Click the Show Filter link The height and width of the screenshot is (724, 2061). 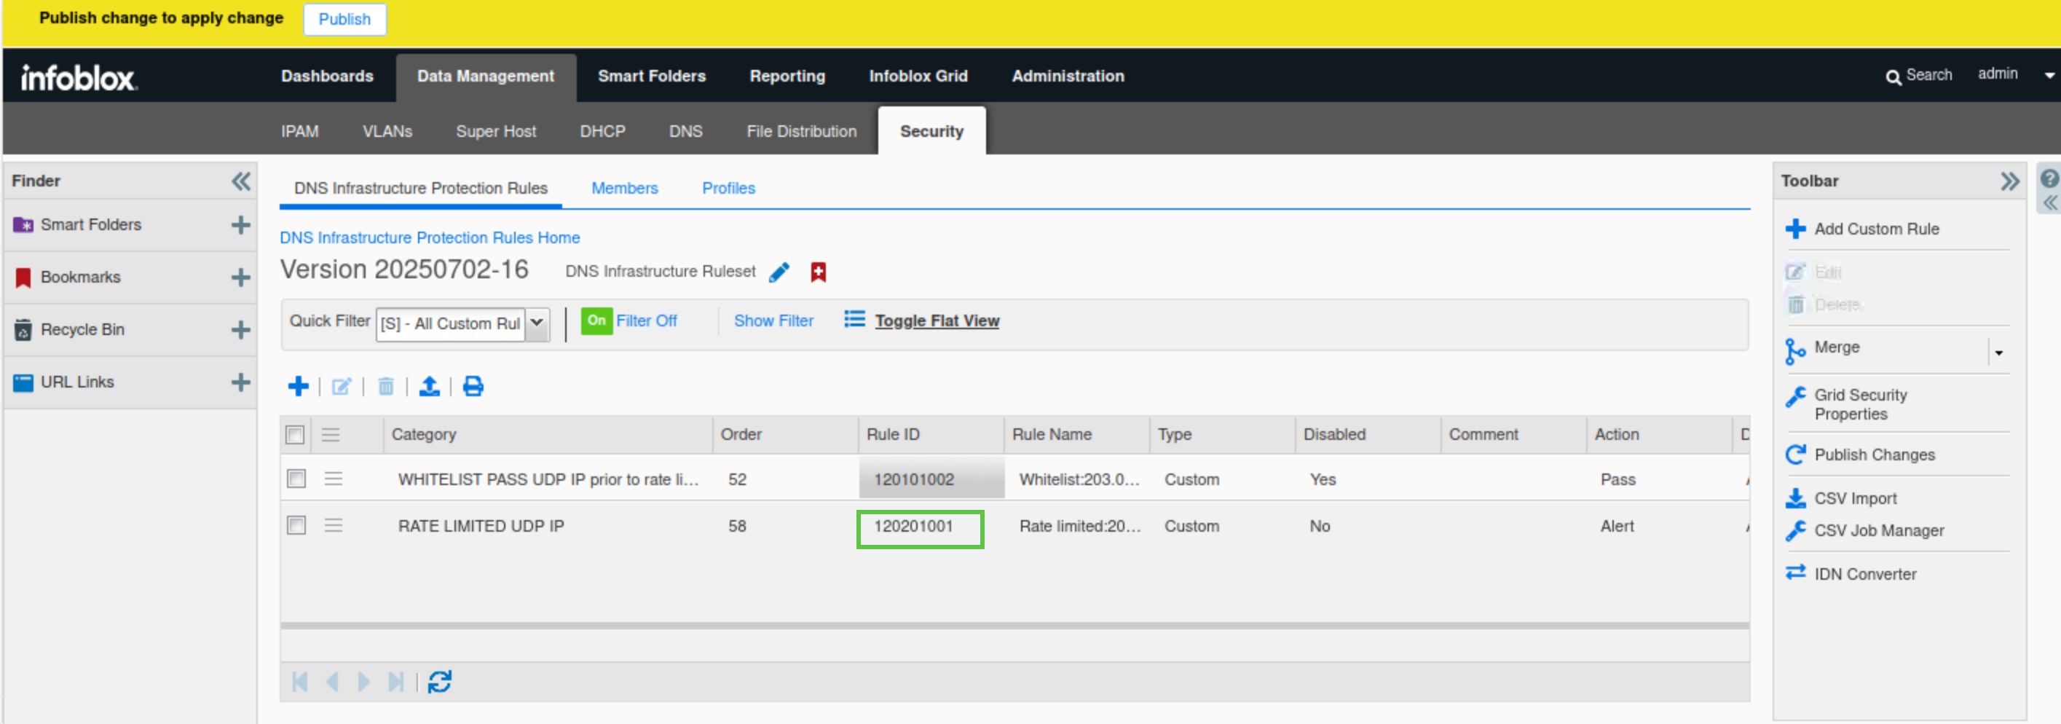pos(773,320)
